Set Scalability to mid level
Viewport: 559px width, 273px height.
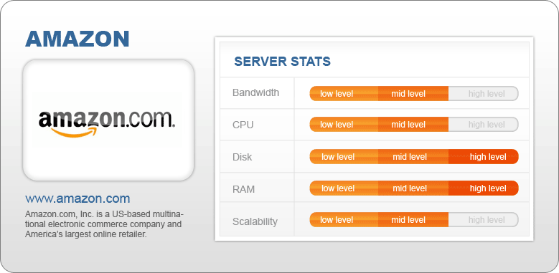pos(413,219)
